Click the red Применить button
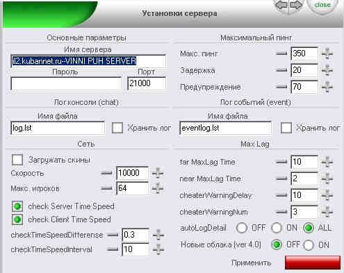The height and width of the screenshot is (273, 344). (x=313, y=263)
